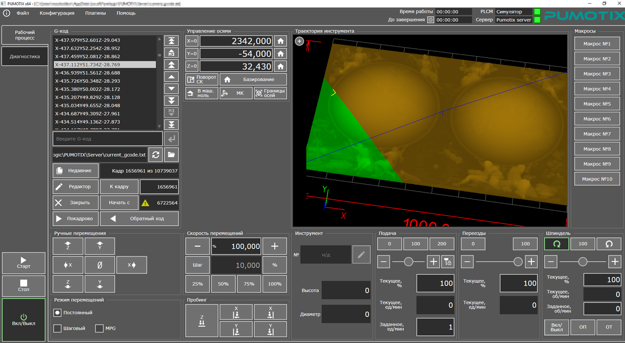625x343 pixels.
Task: Click the Обратный ход button
Action: (x=140, y=219)
